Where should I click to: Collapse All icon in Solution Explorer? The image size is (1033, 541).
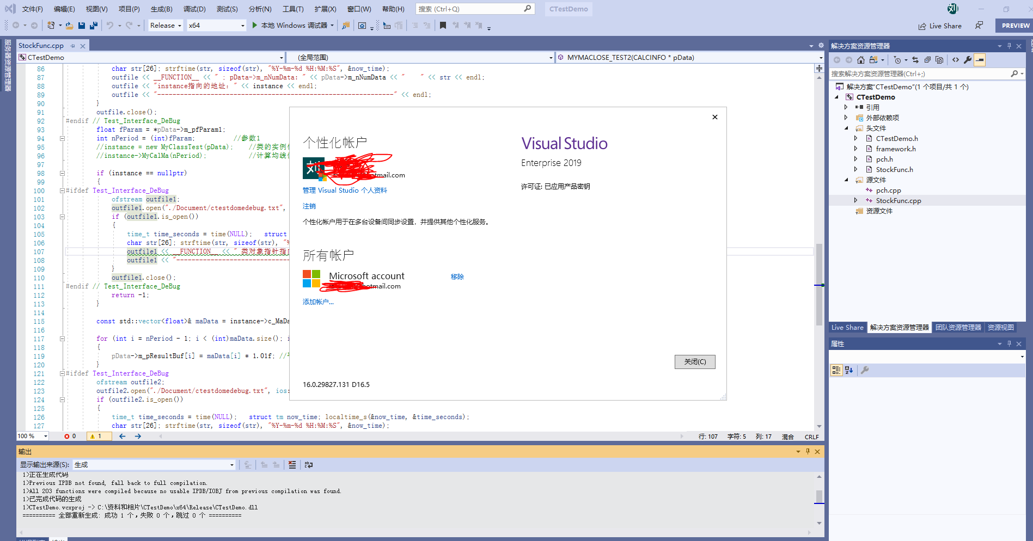coord(927,60)
